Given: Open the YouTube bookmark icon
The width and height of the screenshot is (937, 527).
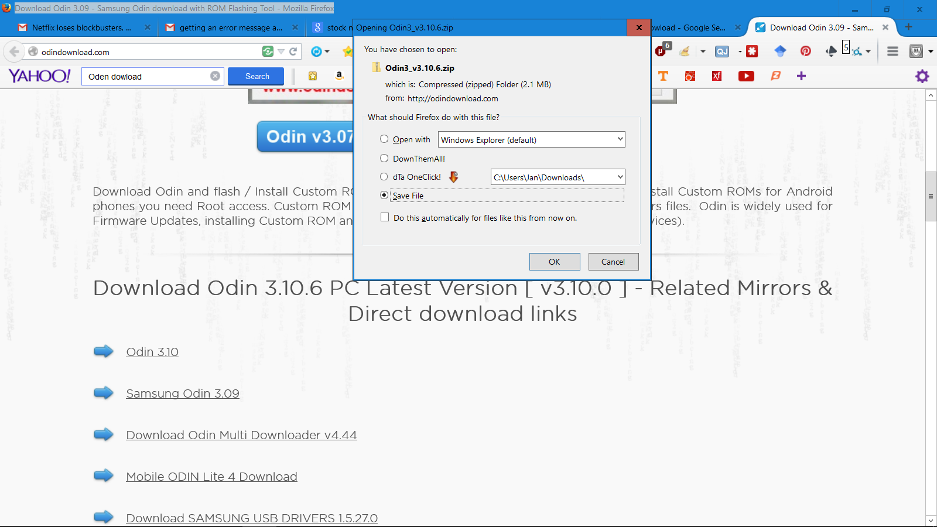Looking at the screenshot, I should pyautogui.click(x=746, y=76).
